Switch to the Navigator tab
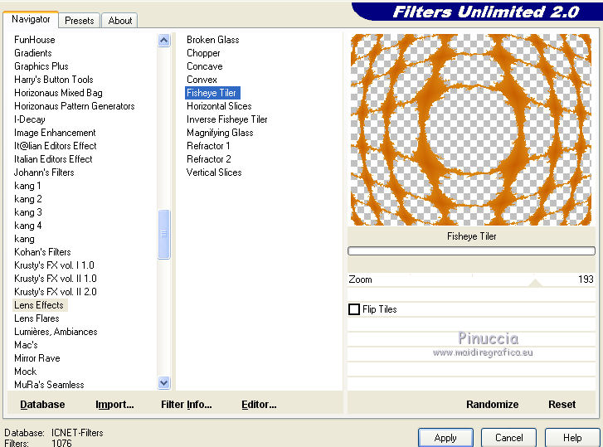Image resolution: width=603 pixels, height=447 pixels. click(31, 19)
